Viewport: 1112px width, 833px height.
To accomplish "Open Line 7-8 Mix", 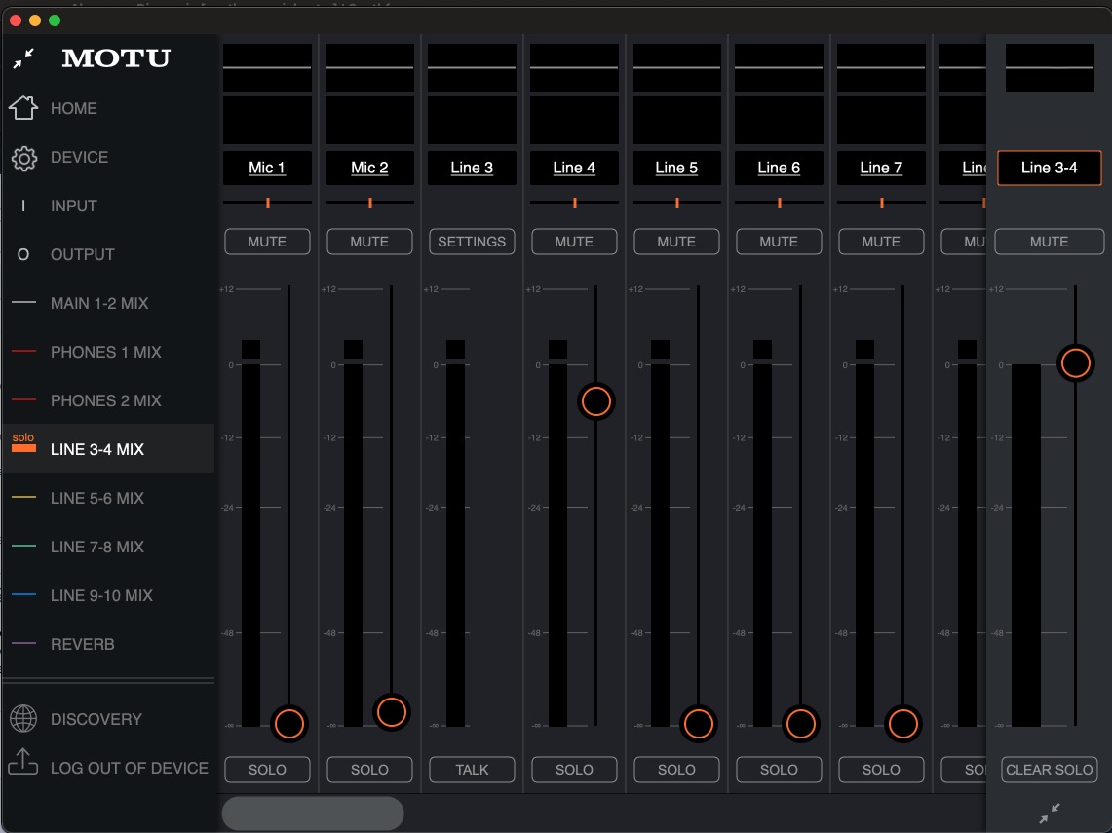I will [97, 547].
